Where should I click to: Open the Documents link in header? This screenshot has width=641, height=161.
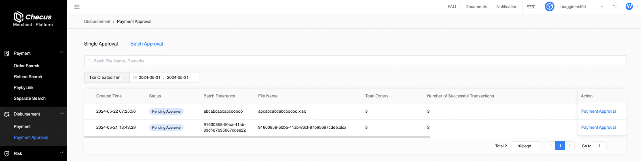(476, 6)
